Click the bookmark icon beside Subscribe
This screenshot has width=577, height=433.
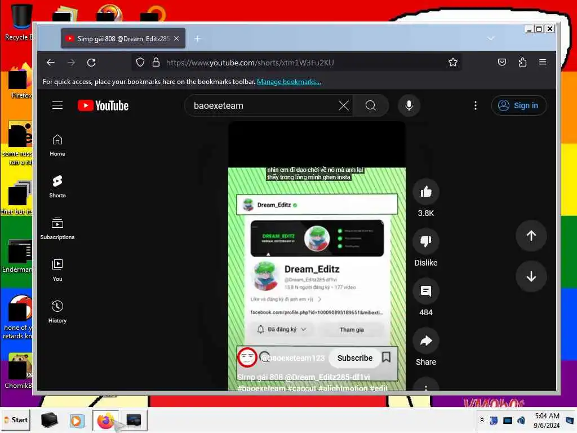(387, 357)
